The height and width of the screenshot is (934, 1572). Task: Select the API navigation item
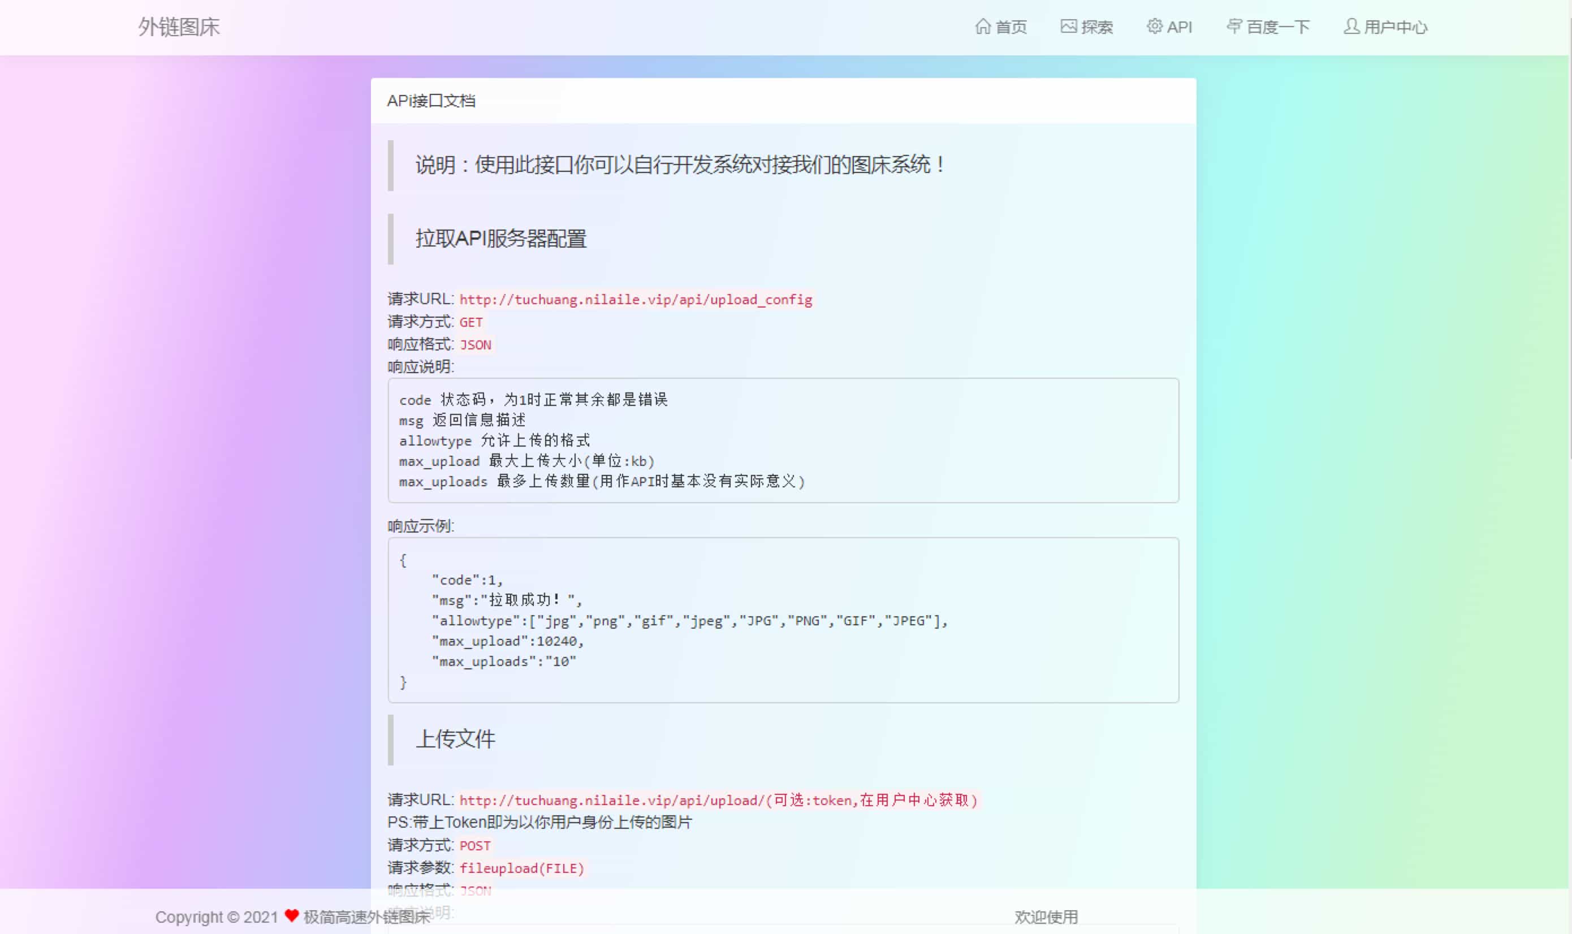pos(1180,27)
